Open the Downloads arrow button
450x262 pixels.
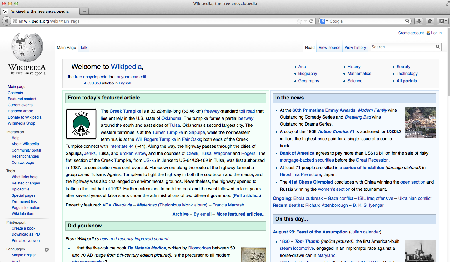coord(418,21)
